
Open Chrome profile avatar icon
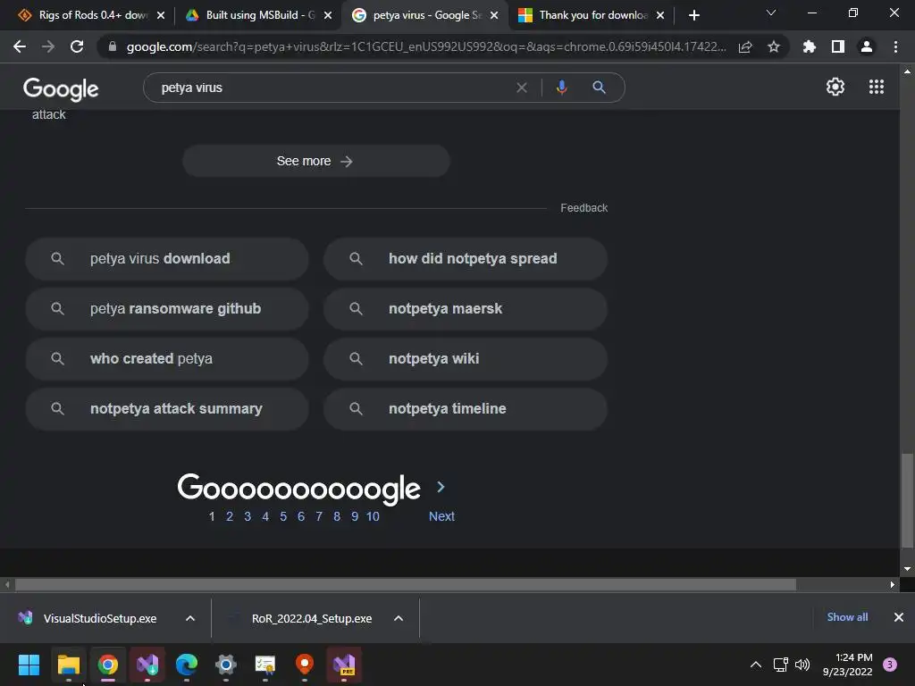[867, 46]
